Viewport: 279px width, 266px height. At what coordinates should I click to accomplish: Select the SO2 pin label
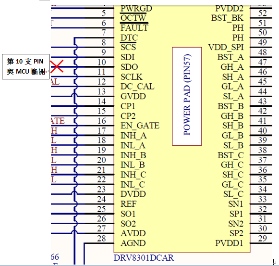pos(128,224)
